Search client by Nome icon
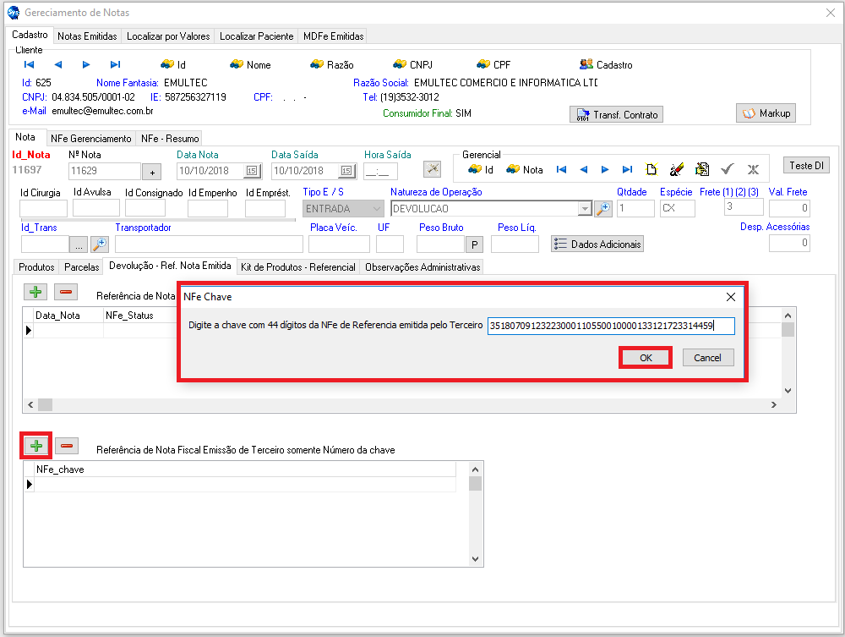Image resolution: width=845 pixels, height=637 pixels. coord(237,64)
